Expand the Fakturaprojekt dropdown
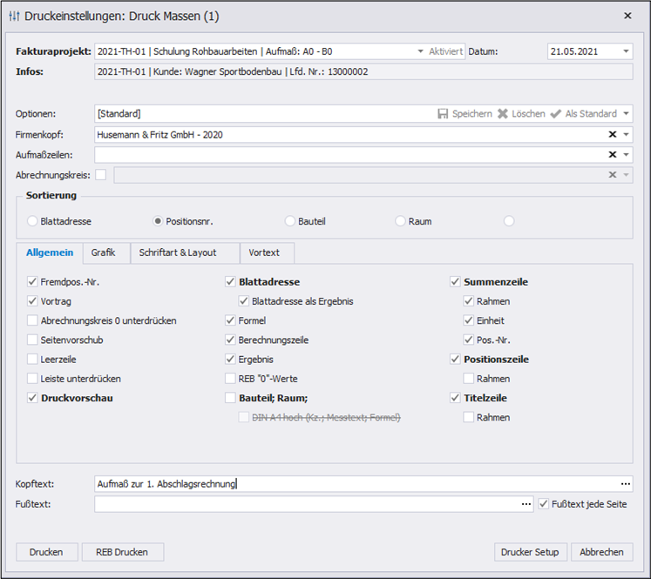651x579 pixels. (x=420, y=51)
